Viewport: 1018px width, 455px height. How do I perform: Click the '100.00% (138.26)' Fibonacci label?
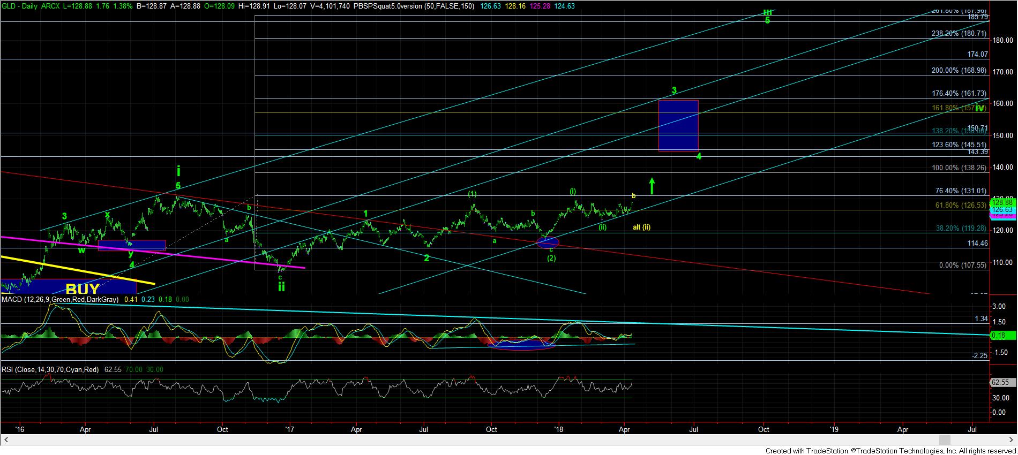pos(959,168)
